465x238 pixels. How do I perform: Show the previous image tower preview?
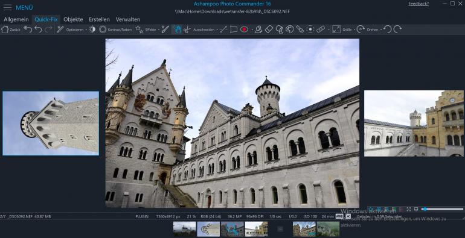click(51, 124)
